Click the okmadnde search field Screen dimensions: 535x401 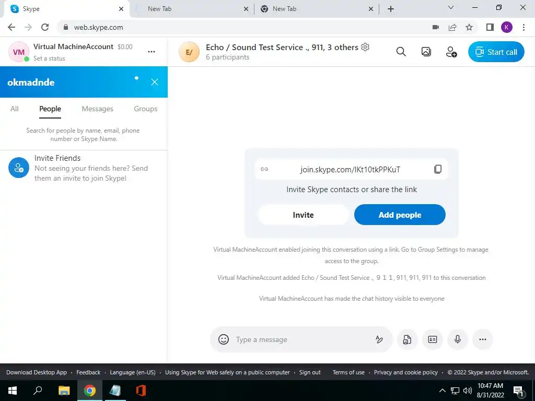pos(68,82)
